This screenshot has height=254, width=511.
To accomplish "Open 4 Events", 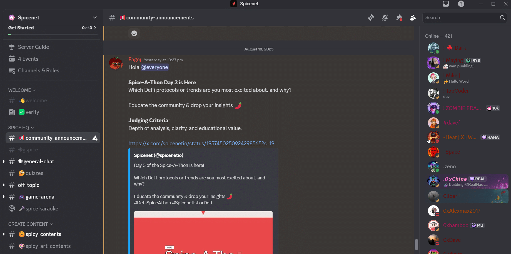I will coord(53,59).
